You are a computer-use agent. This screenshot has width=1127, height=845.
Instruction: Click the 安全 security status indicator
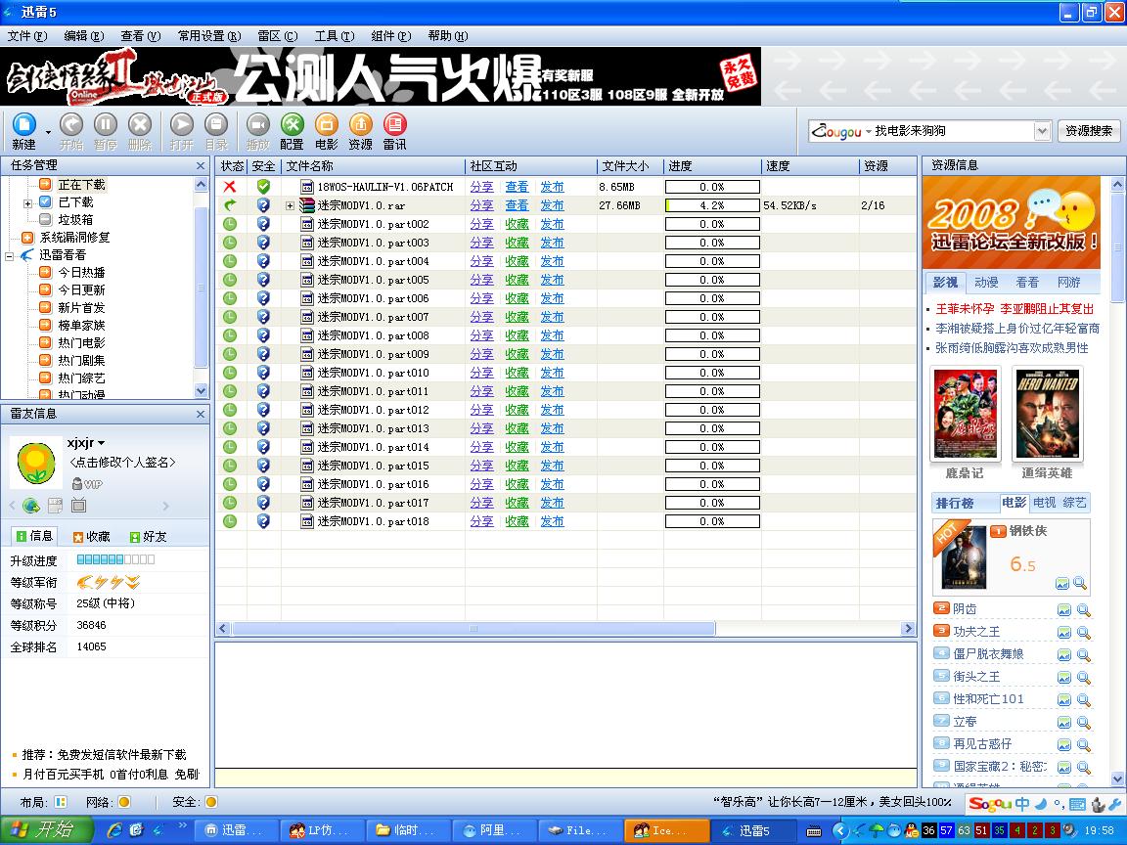coord(210,802)
